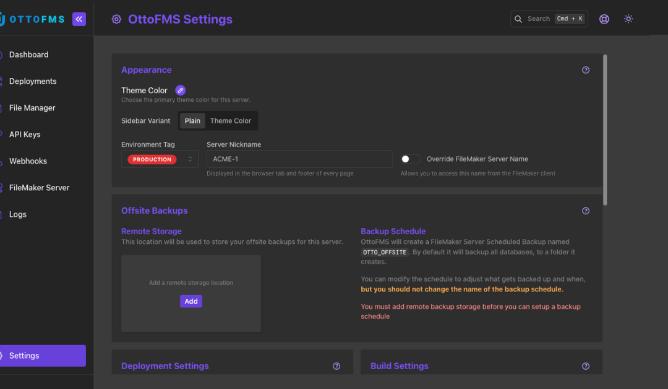Click the Remote Storage subheading
This screenshot has height=389, width=668.
coord(152,232)
